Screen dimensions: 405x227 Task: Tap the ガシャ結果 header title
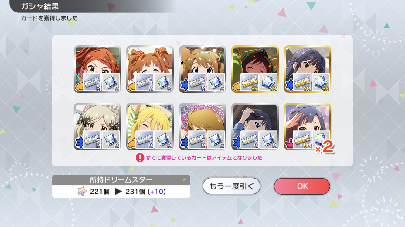tap(39, 6)
